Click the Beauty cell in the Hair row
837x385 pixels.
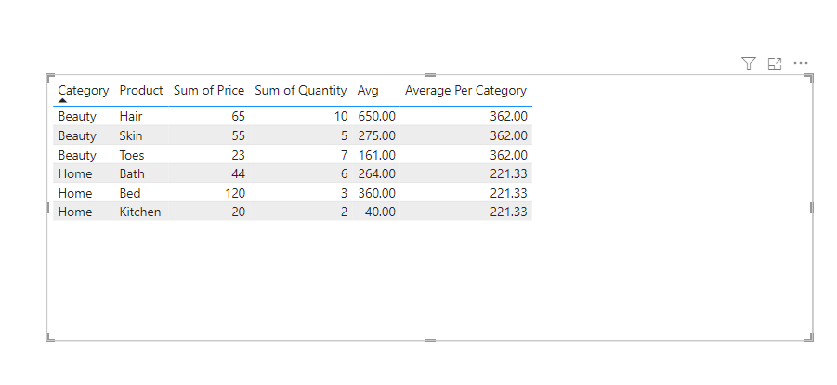click(x=77, y=116)
